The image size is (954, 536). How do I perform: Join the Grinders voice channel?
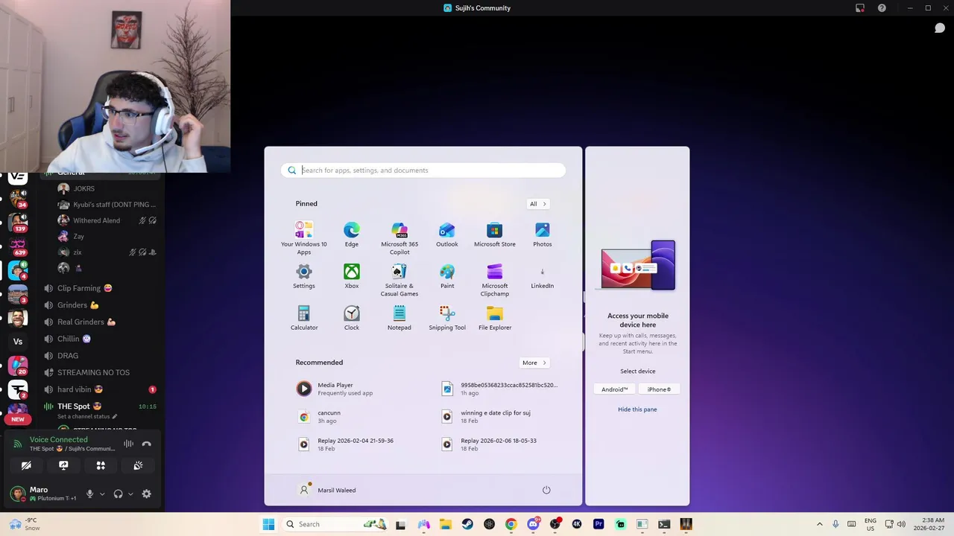[x=100, y=305]
